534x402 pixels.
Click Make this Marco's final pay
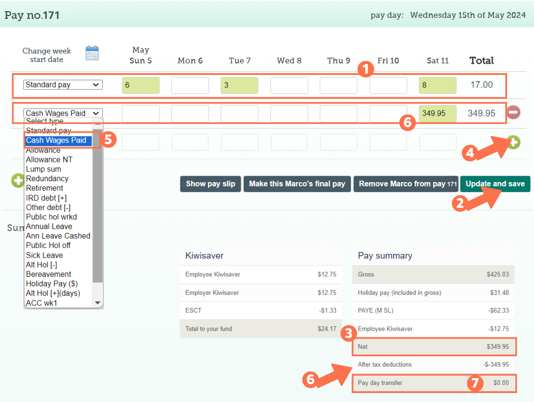pyautogui.click(x=297, y=184)
